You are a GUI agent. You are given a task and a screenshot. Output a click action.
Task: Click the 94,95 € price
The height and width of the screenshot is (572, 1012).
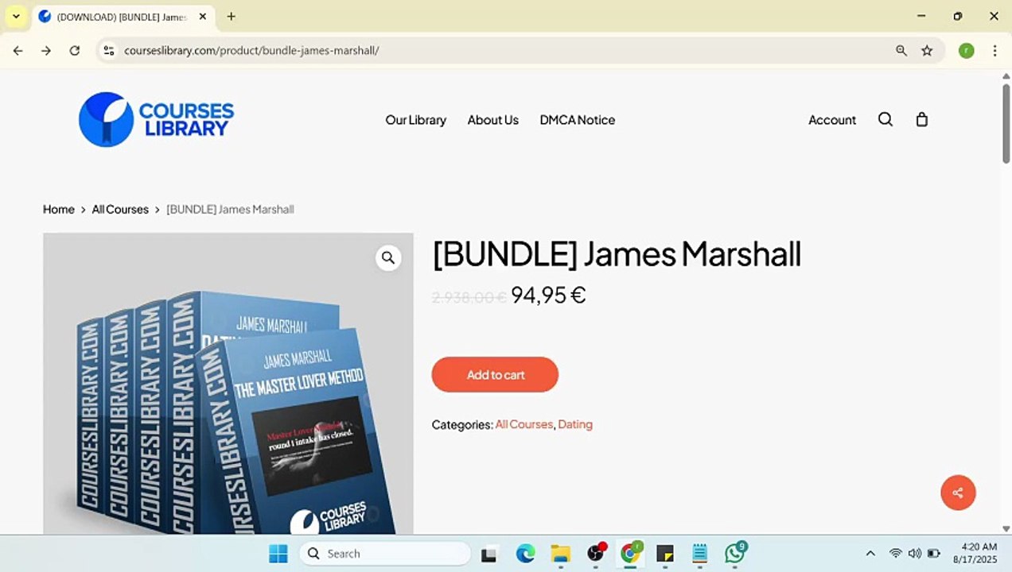point(548,296)
